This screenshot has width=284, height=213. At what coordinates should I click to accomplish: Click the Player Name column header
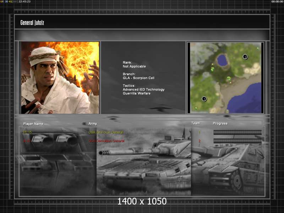(33, 124)
